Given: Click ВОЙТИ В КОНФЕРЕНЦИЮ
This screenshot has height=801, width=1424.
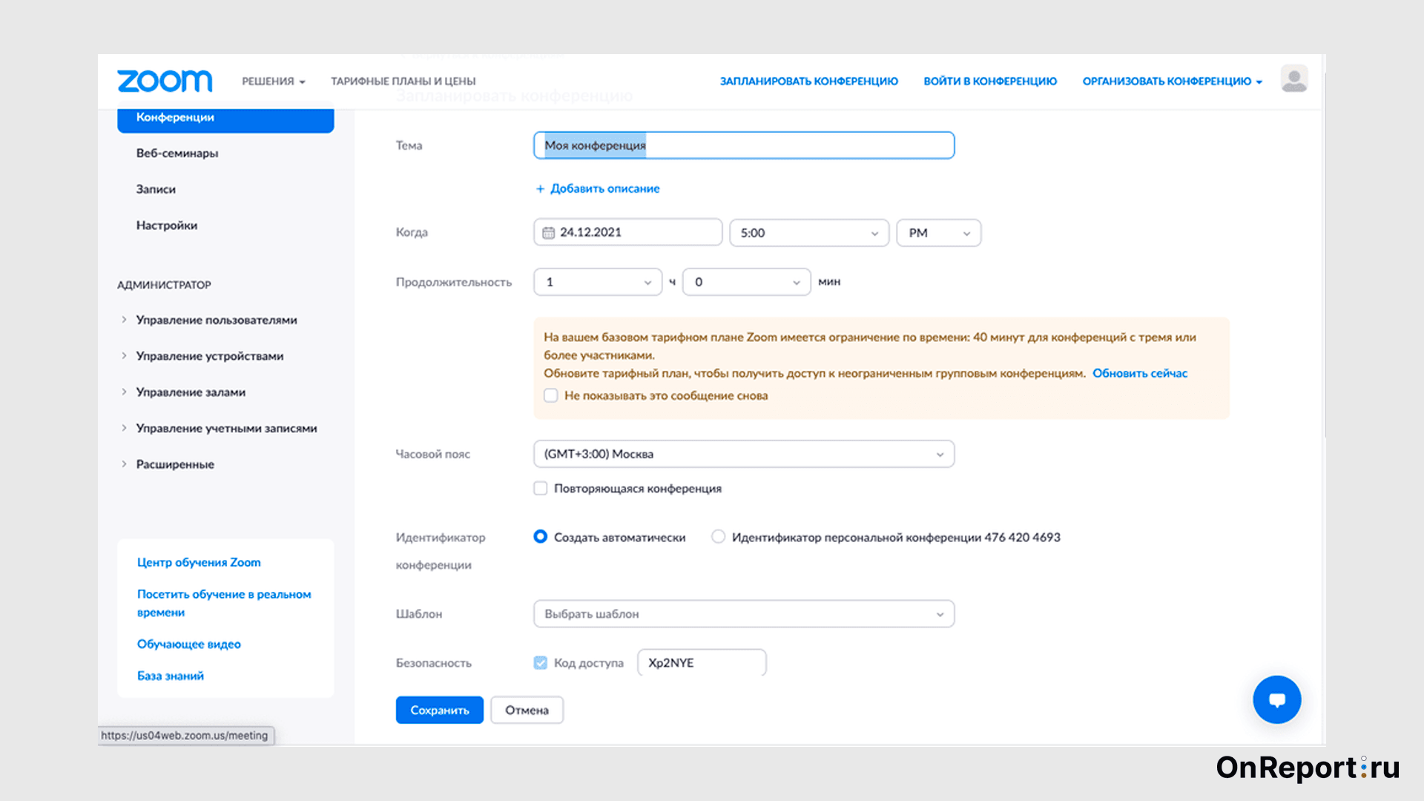Looking at the screenshot, I should point(990,82).
